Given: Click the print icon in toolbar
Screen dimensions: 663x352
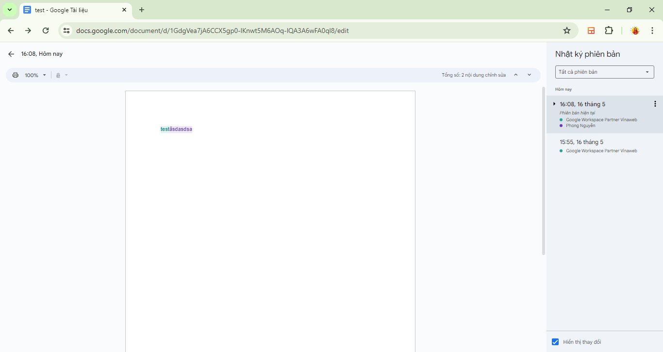Looking at the screenshot, I should (16, 75).
